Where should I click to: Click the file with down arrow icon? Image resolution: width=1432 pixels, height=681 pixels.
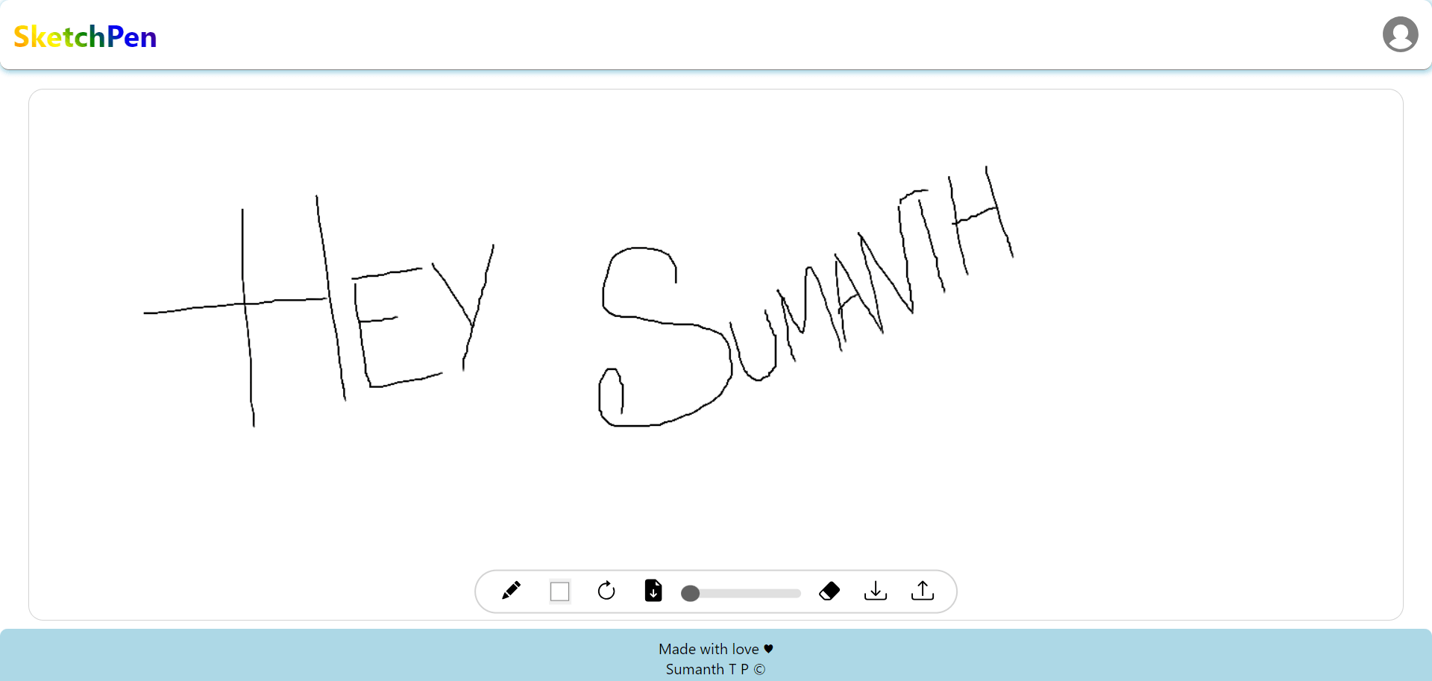point(653,591)
